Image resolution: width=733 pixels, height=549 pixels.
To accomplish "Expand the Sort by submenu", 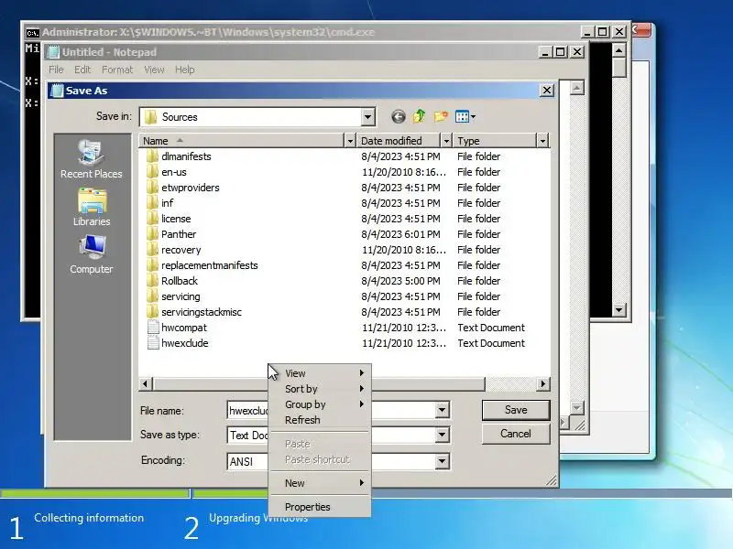I will pos(320,389).
